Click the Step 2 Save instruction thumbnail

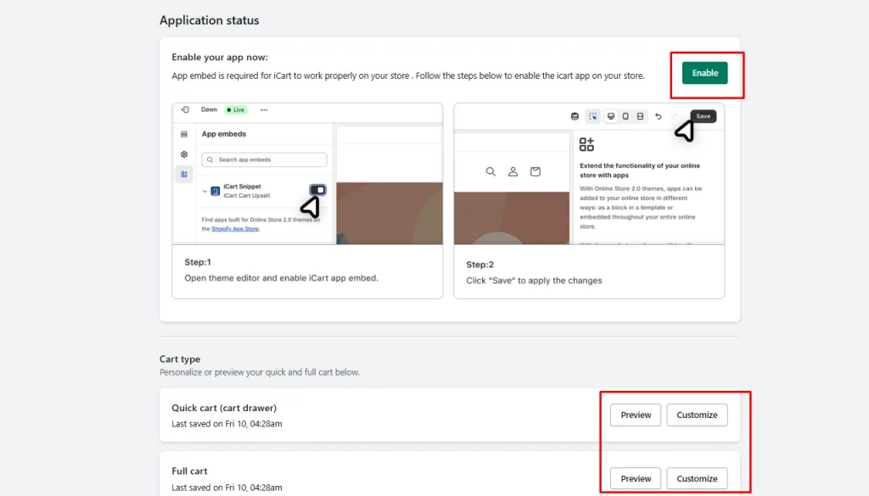[x=589, y=201]
